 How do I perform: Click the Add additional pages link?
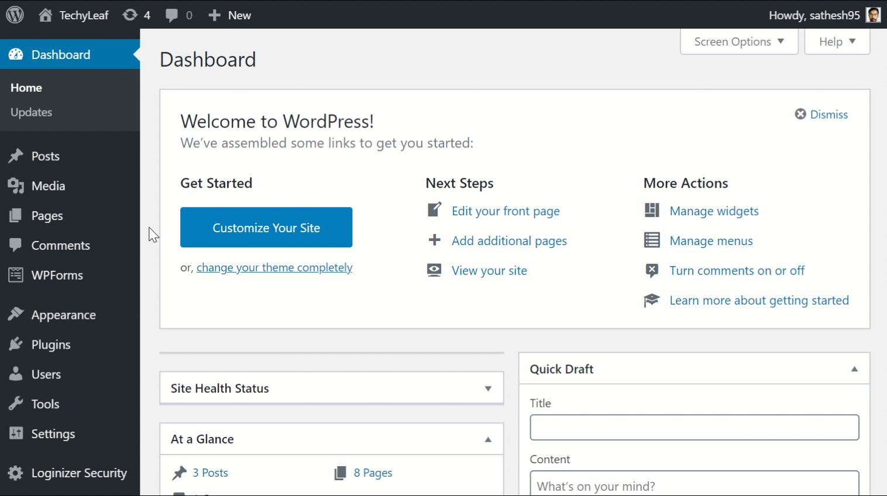click(509, 241)
